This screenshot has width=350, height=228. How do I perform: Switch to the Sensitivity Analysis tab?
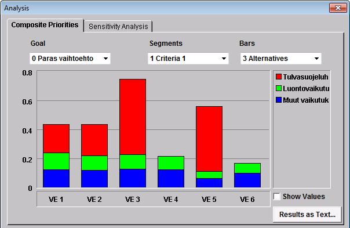click(x=118, y=26)
